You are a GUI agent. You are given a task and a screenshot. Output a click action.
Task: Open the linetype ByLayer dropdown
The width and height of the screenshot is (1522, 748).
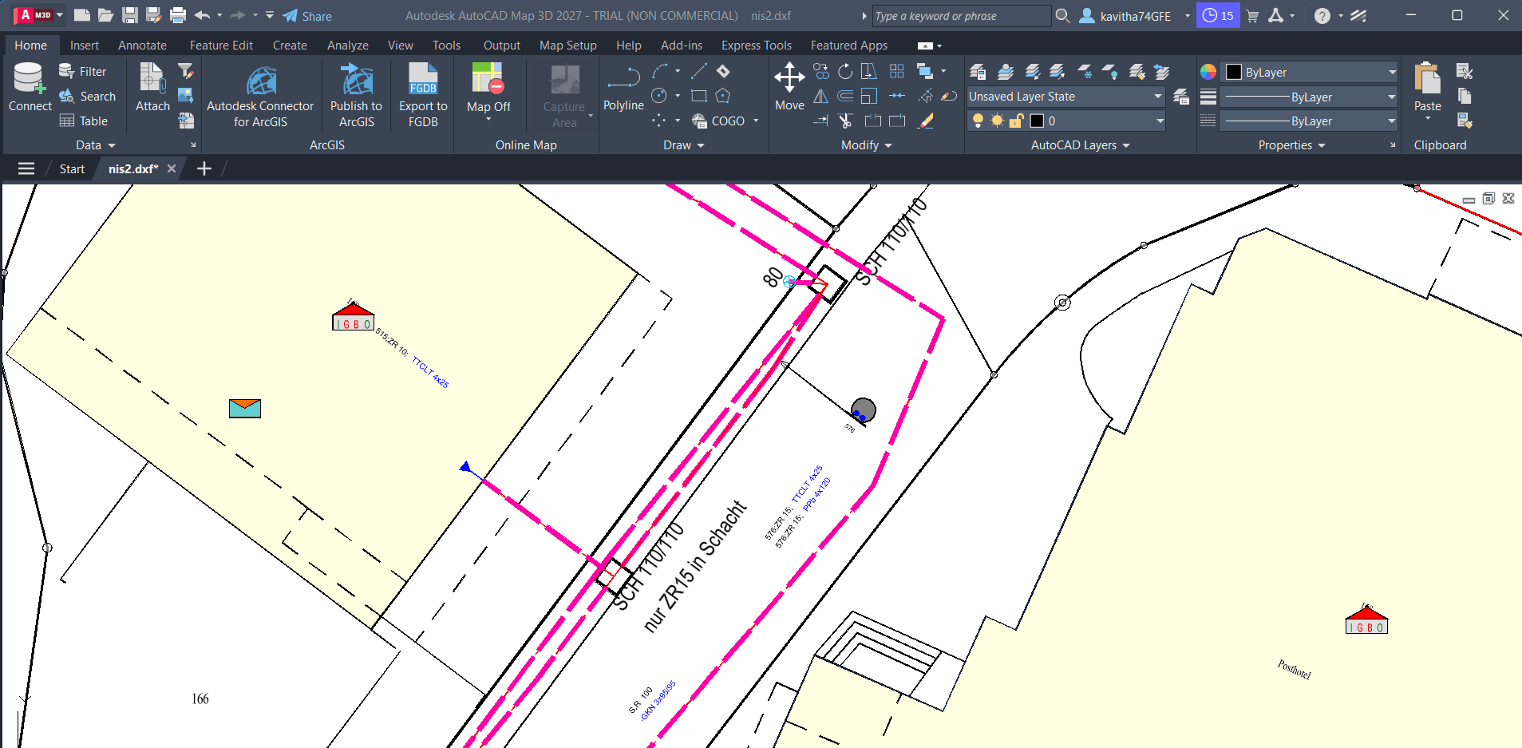[1310, 121]
